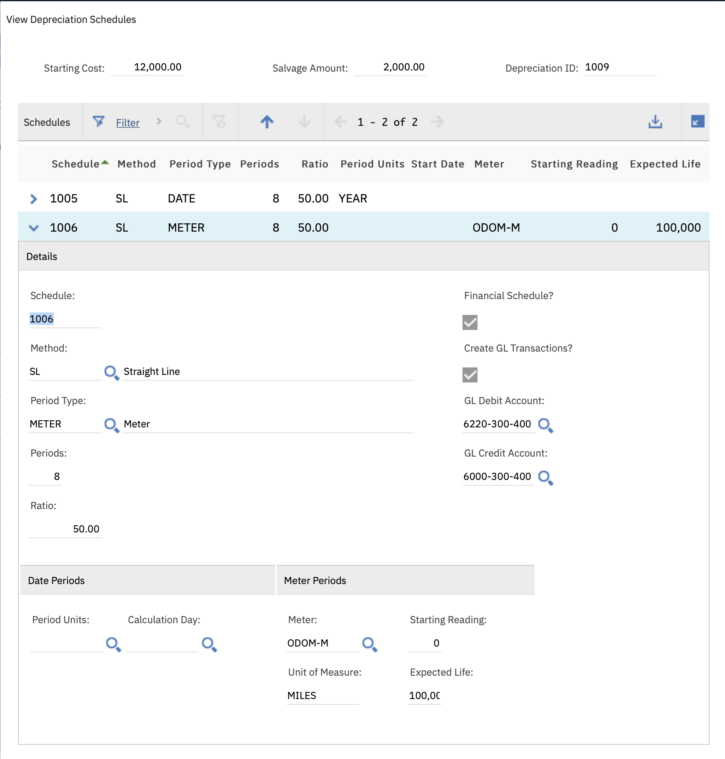Click the search magnifier in the Schedules toolbar
This screenshot has height=759, width=725.
pos(183,122)
